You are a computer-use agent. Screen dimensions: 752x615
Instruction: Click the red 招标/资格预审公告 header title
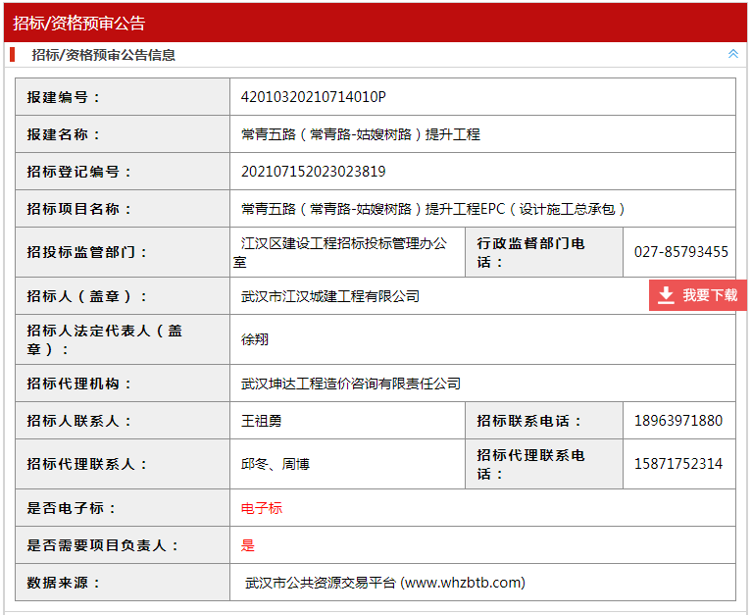point(79,23)
